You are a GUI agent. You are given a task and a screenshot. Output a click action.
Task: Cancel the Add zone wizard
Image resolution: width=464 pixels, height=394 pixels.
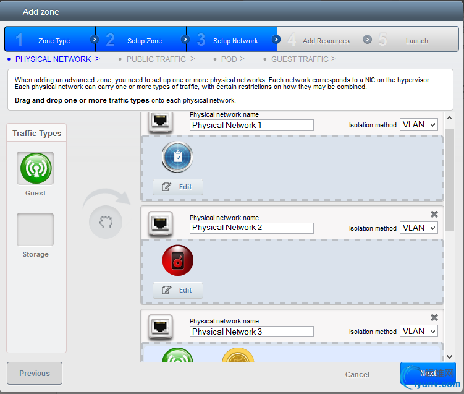point(357,375)
